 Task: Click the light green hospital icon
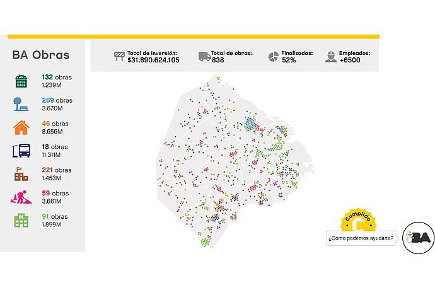[21, 221]
